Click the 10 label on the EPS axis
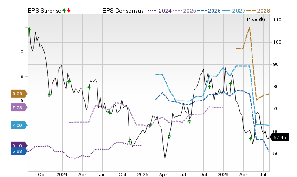297x177 pixels. click(20, 52)
